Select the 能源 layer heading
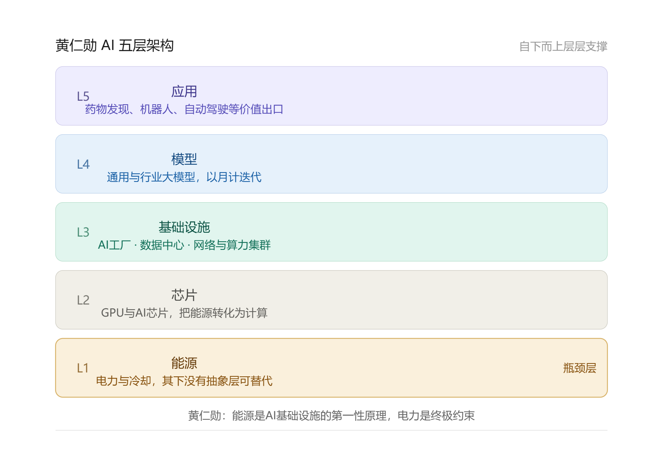Screen dimensions: 663x456 [x=184, y=363]
